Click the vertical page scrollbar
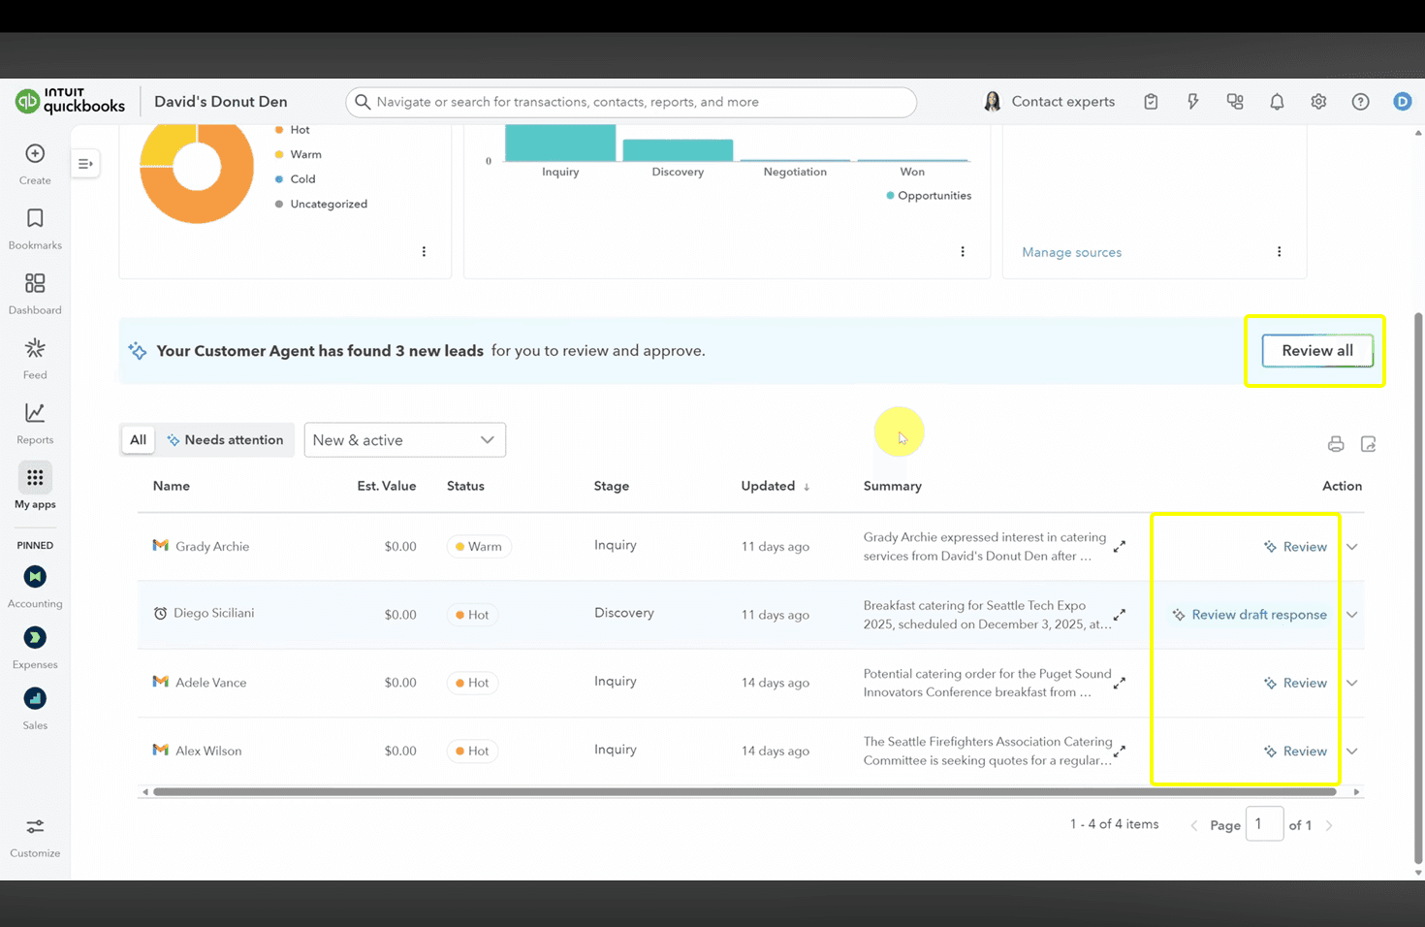 (1418, 587)
